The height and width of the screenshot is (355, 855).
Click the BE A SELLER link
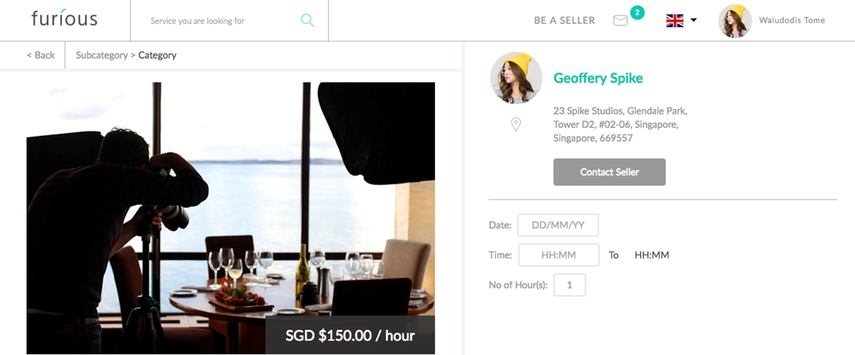[x=564, y=21]
